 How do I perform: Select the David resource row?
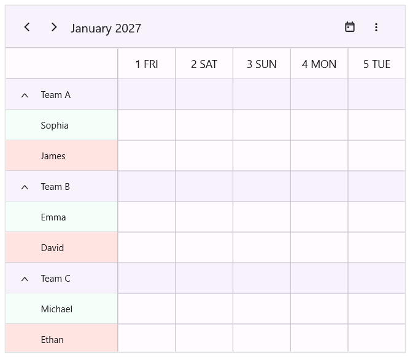point(61,247)
